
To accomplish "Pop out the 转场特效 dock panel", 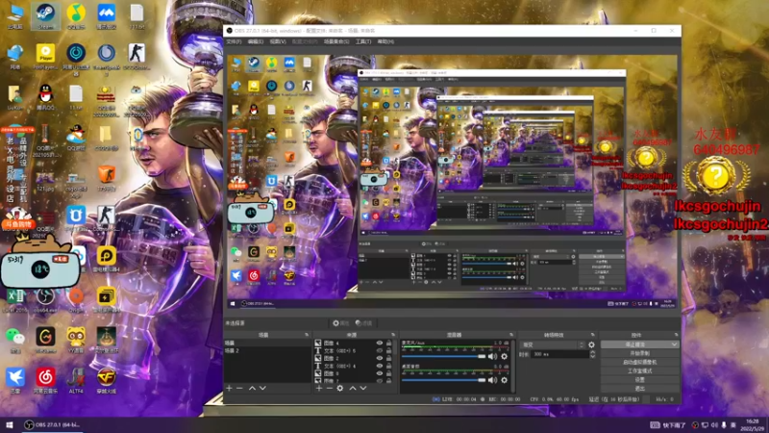I will pyautogui.click(x=592, y=335).
